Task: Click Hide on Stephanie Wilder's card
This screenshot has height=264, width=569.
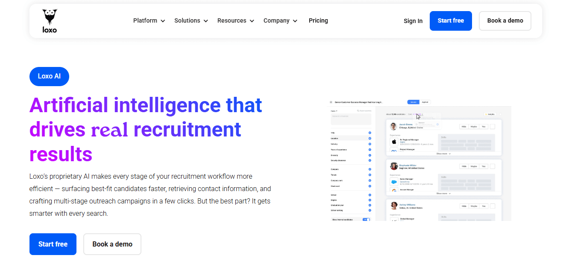Action: (464, 166)
